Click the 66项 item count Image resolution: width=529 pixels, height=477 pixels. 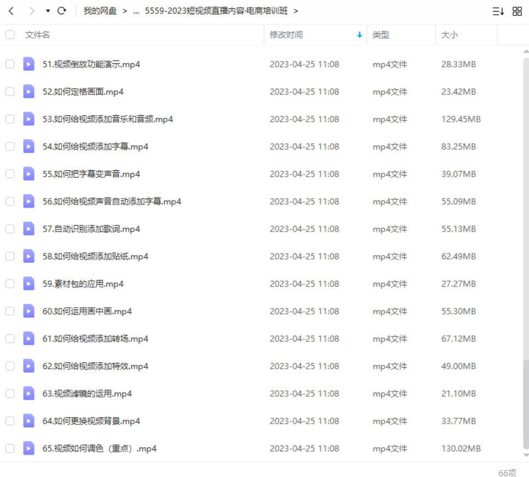507,473
